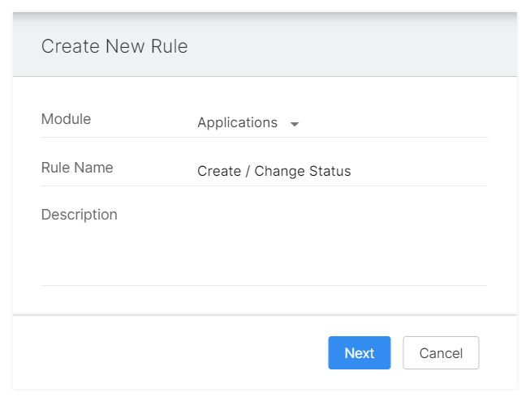The width and height of the screenshot is (530, 401).
Task: Place cursor on word 'Change' in rule name
Action: (x=279, y=171)
